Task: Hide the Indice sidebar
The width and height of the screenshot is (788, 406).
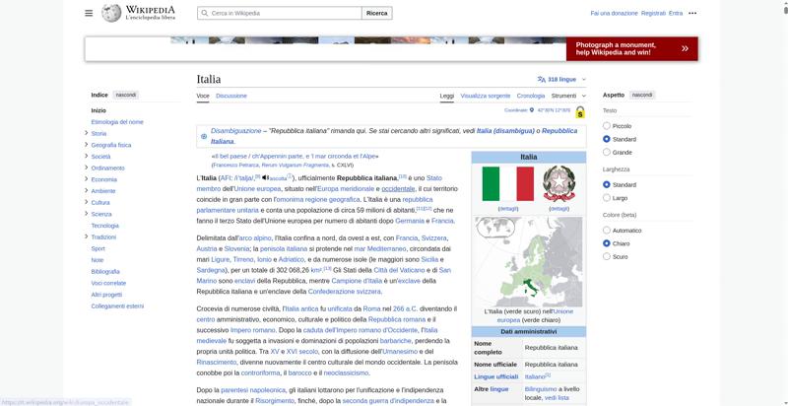Action: click(x=126, y=95)
